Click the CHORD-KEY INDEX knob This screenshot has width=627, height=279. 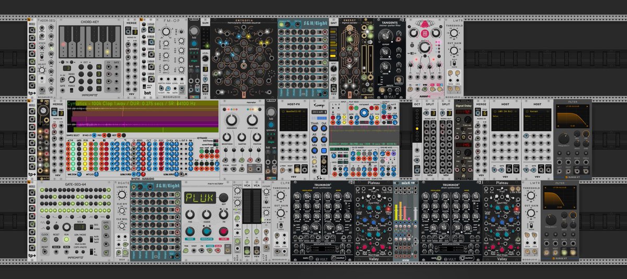pos(72,79)
